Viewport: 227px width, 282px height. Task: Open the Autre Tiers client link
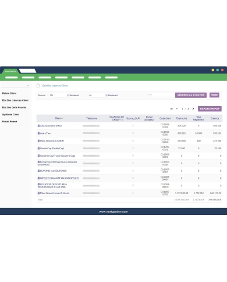[x=45, y=133]
